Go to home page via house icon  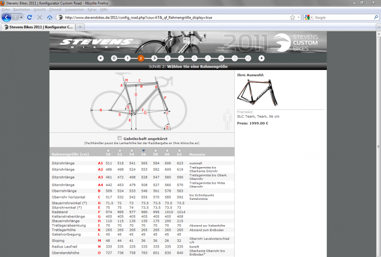pos(50,18)
